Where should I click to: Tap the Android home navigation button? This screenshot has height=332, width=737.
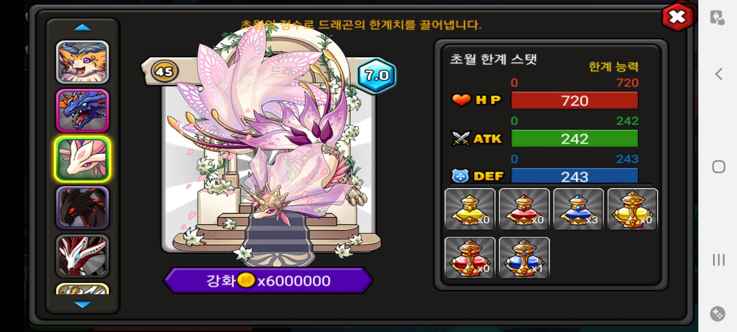point(719,166)
